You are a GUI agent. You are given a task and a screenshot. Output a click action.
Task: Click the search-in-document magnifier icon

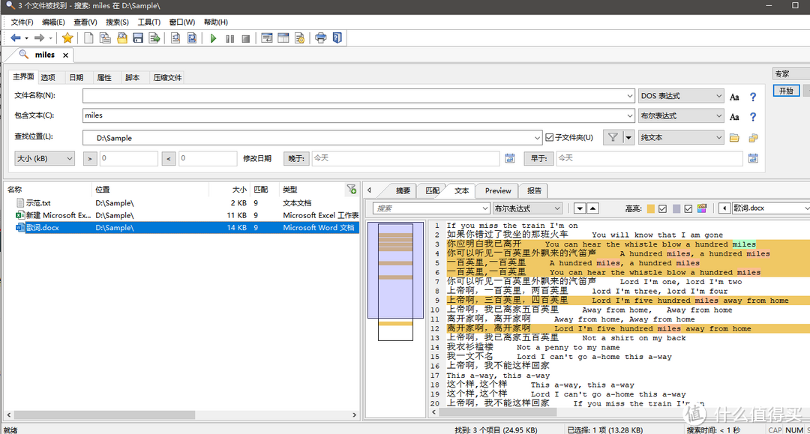point(175,37)
